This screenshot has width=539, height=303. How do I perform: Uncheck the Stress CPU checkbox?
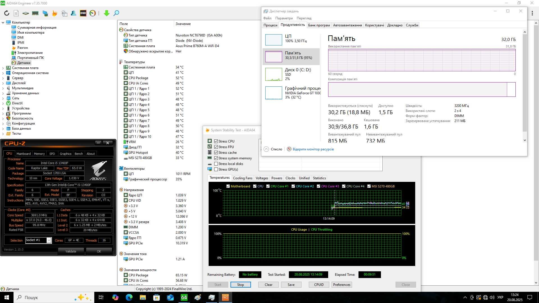point(216,141)
